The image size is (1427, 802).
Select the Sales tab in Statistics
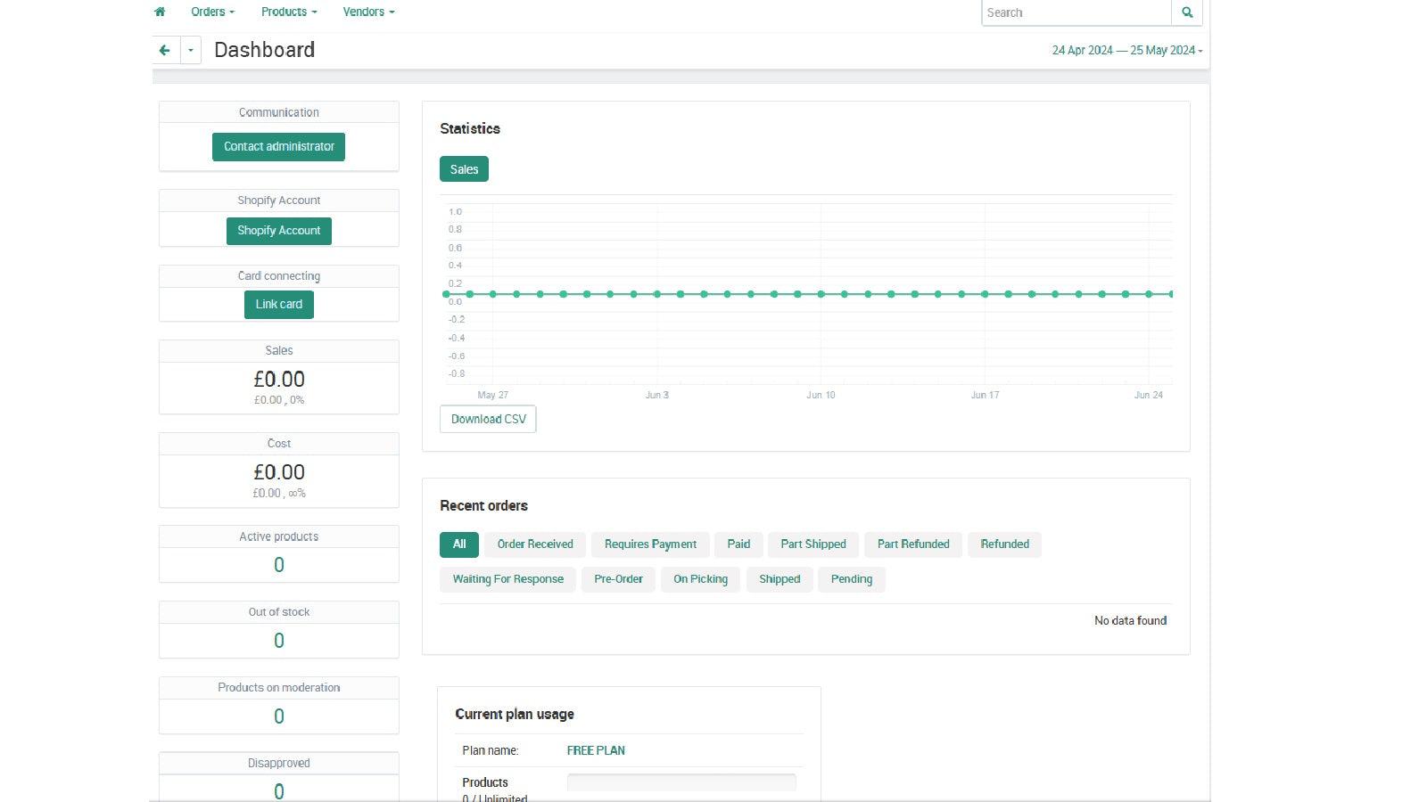coord(464,168)
